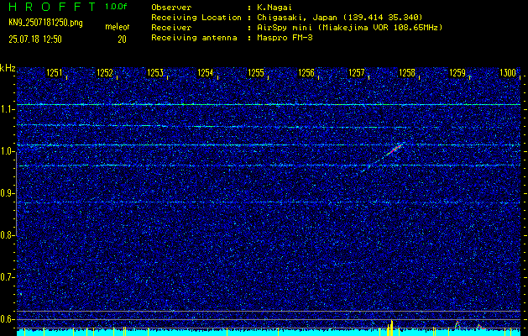Click the kHz axis unit label
Image resolution: width=528 pixels, height=336 pixels.
[8, 68]
